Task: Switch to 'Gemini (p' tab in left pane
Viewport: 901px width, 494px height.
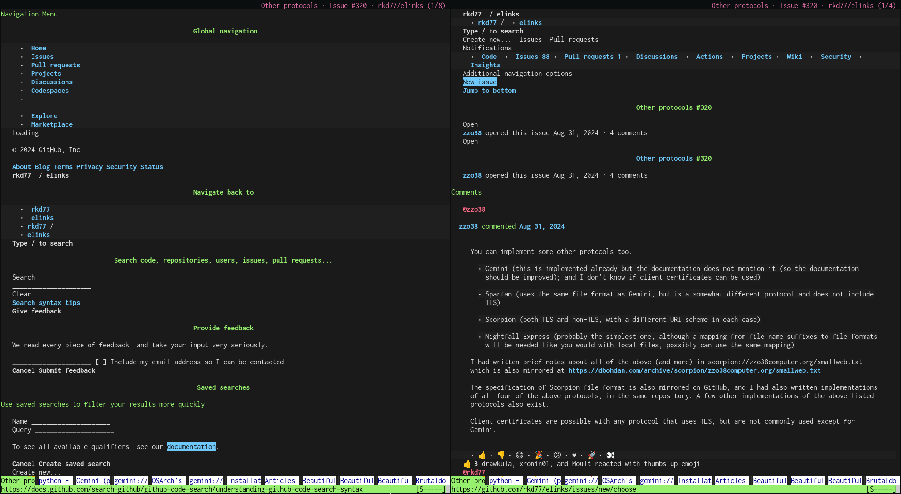Action: coord(93,481)
